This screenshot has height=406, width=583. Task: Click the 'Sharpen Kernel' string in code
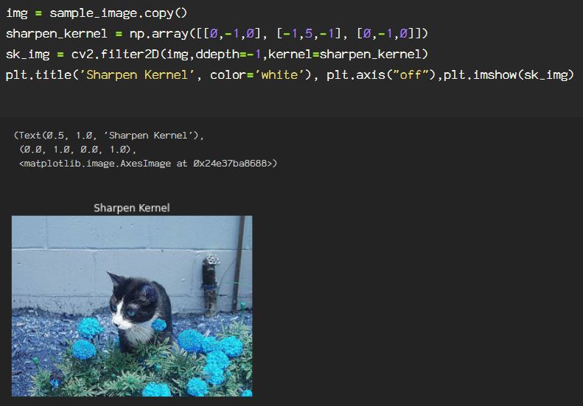pos(140,75)
